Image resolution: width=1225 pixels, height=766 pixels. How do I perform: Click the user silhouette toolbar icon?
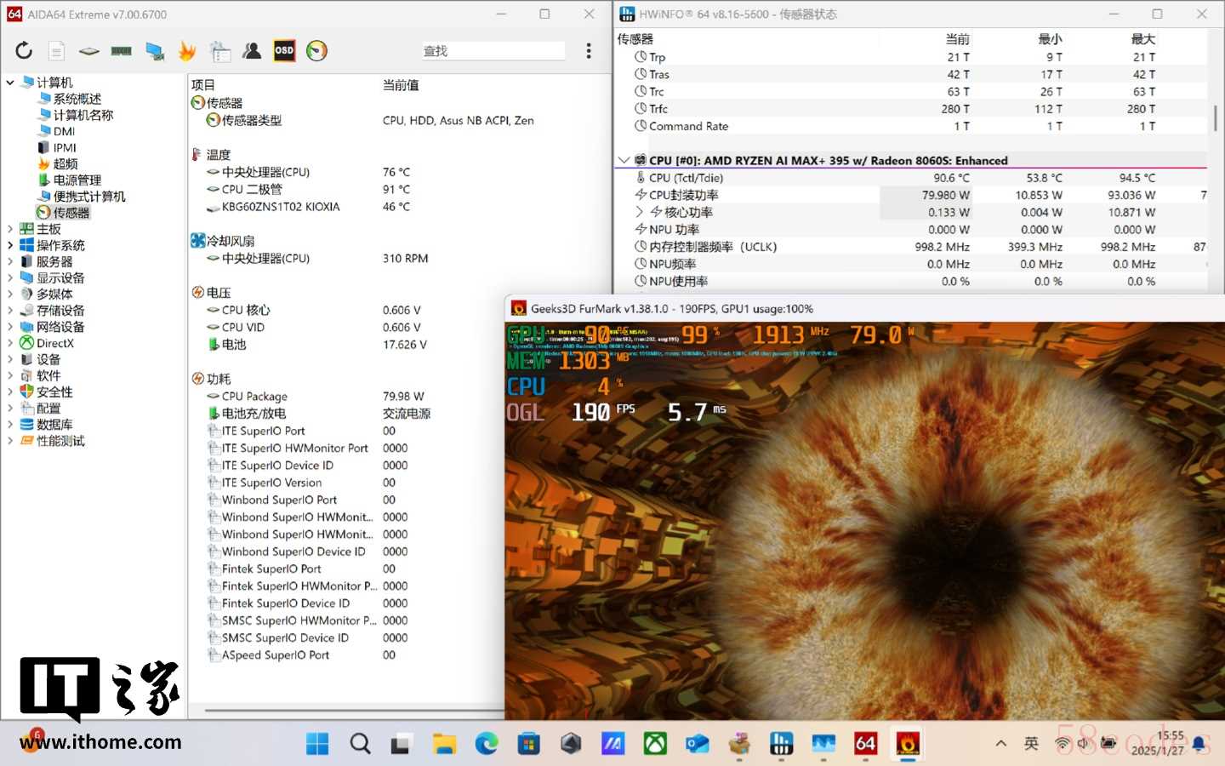click(252, 51)
